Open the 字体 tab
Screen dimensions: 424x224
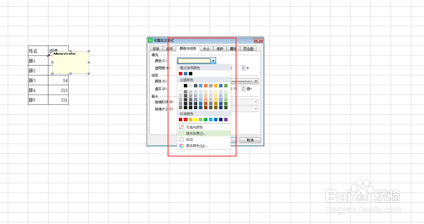(156, 49)
